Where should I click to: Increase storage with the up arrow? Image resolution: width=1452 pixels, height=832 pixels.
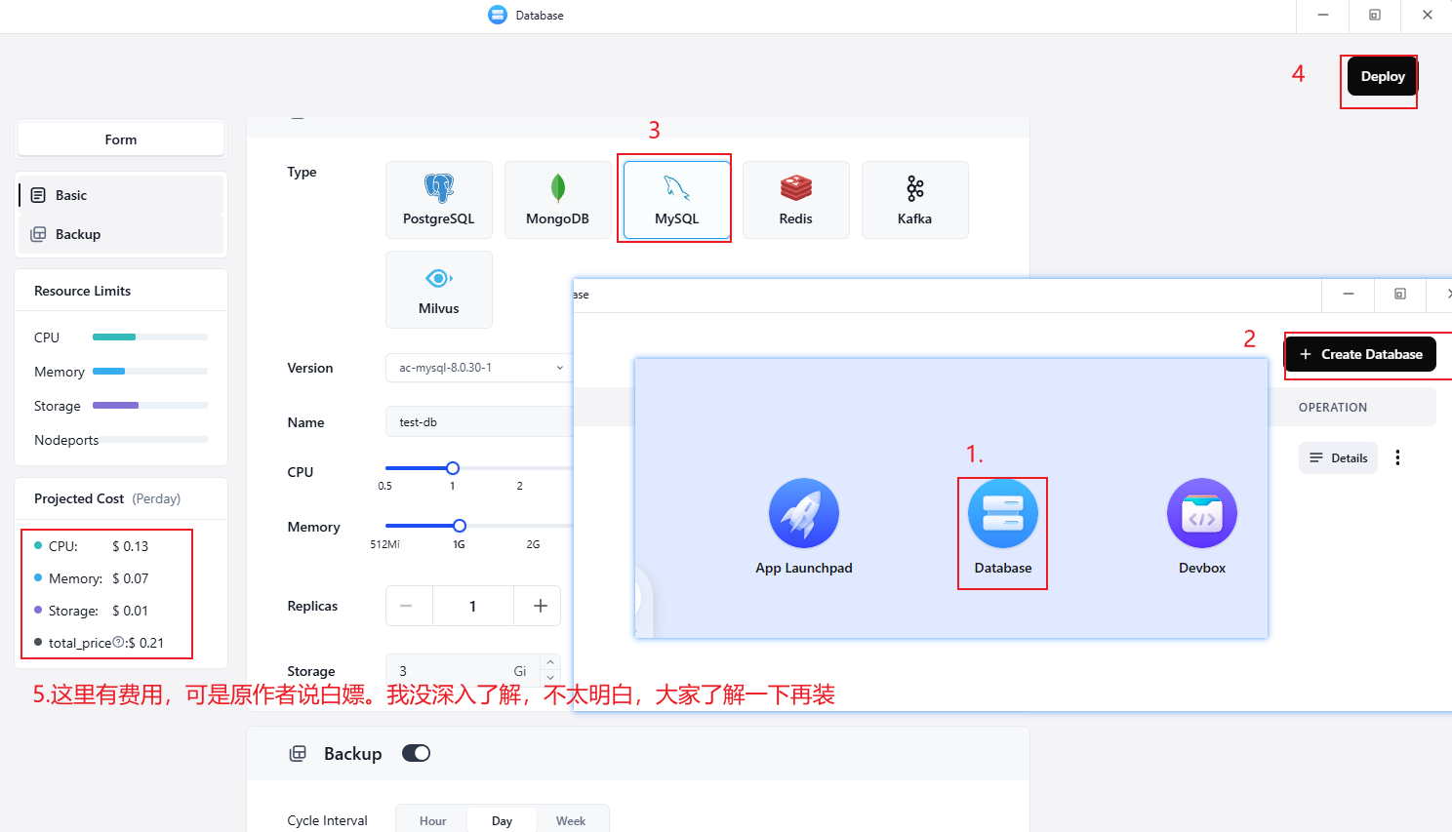550,662
